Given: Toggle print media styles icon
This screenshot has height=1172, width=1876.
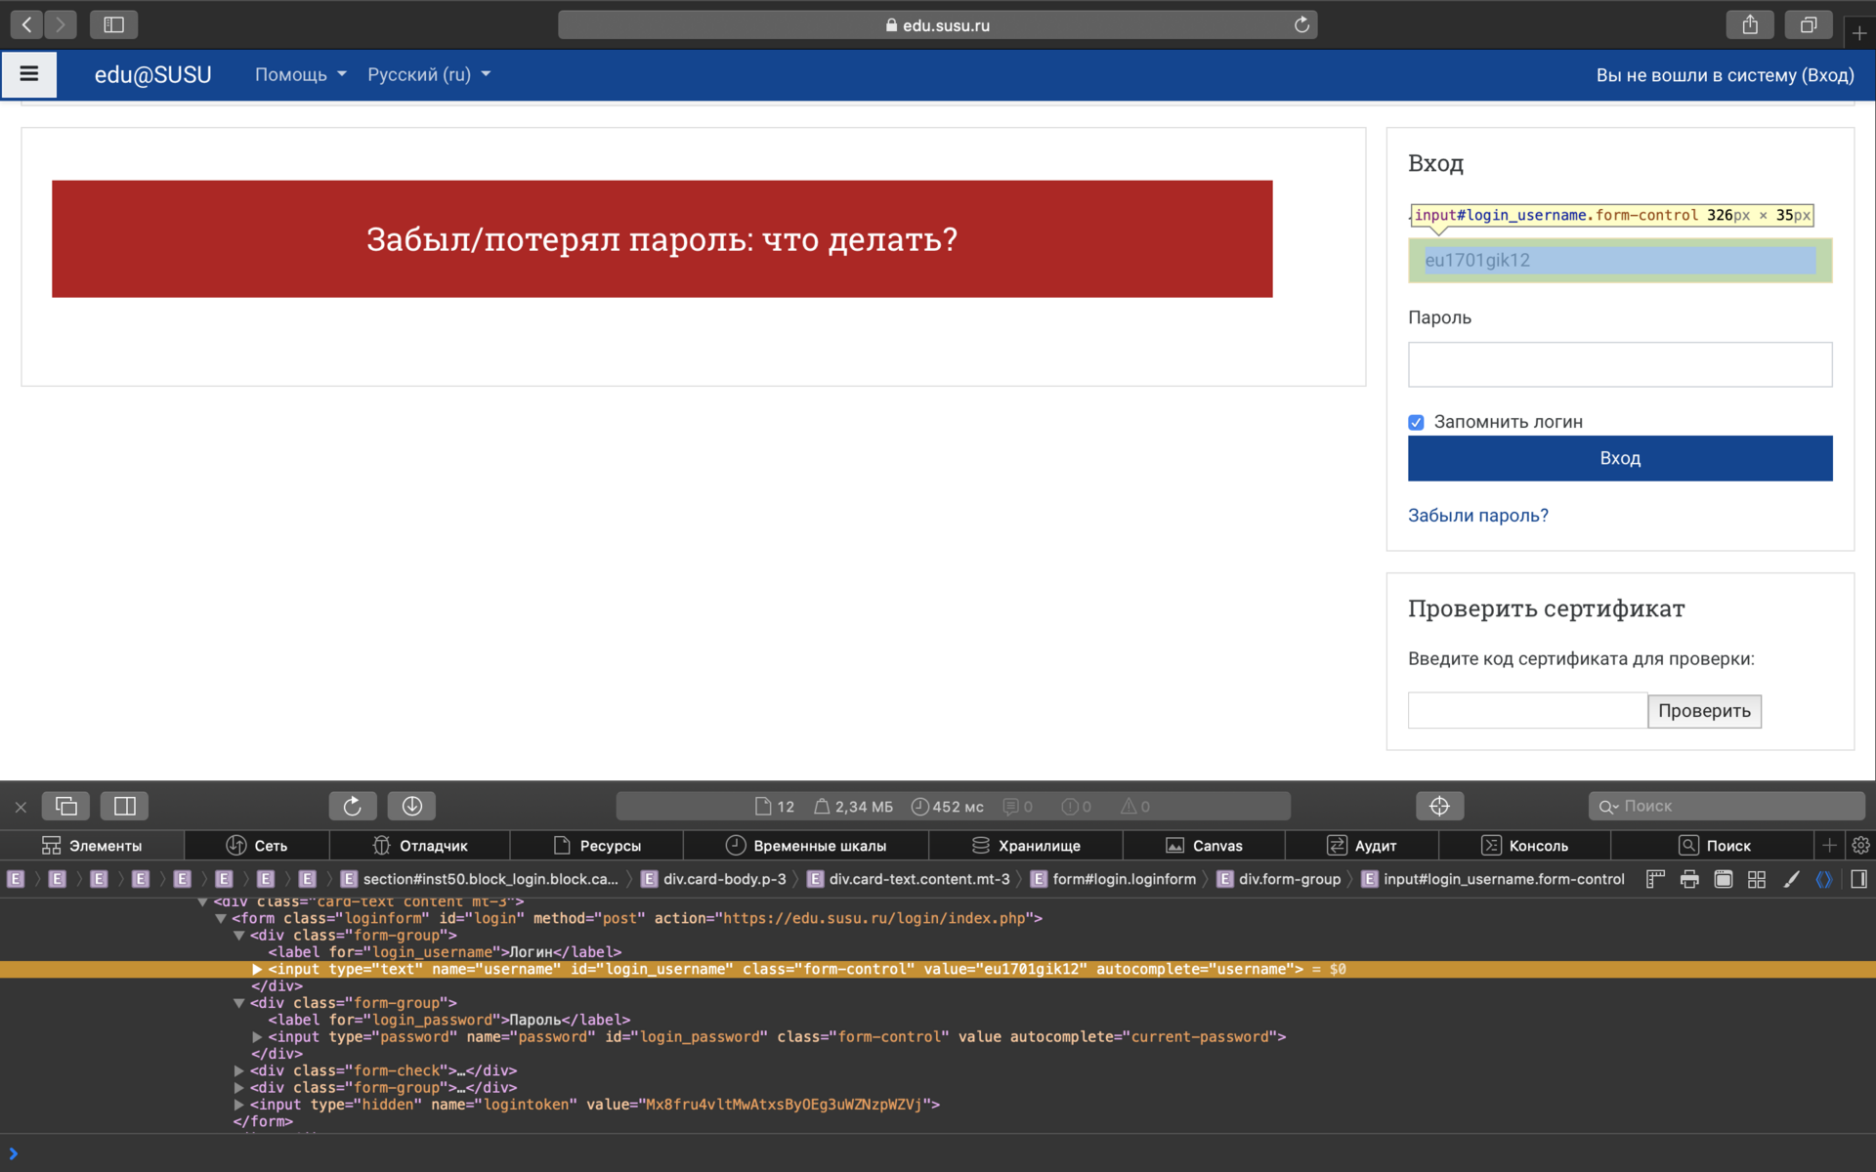Looking at the screenshot, I should (x=1689, y=879).
